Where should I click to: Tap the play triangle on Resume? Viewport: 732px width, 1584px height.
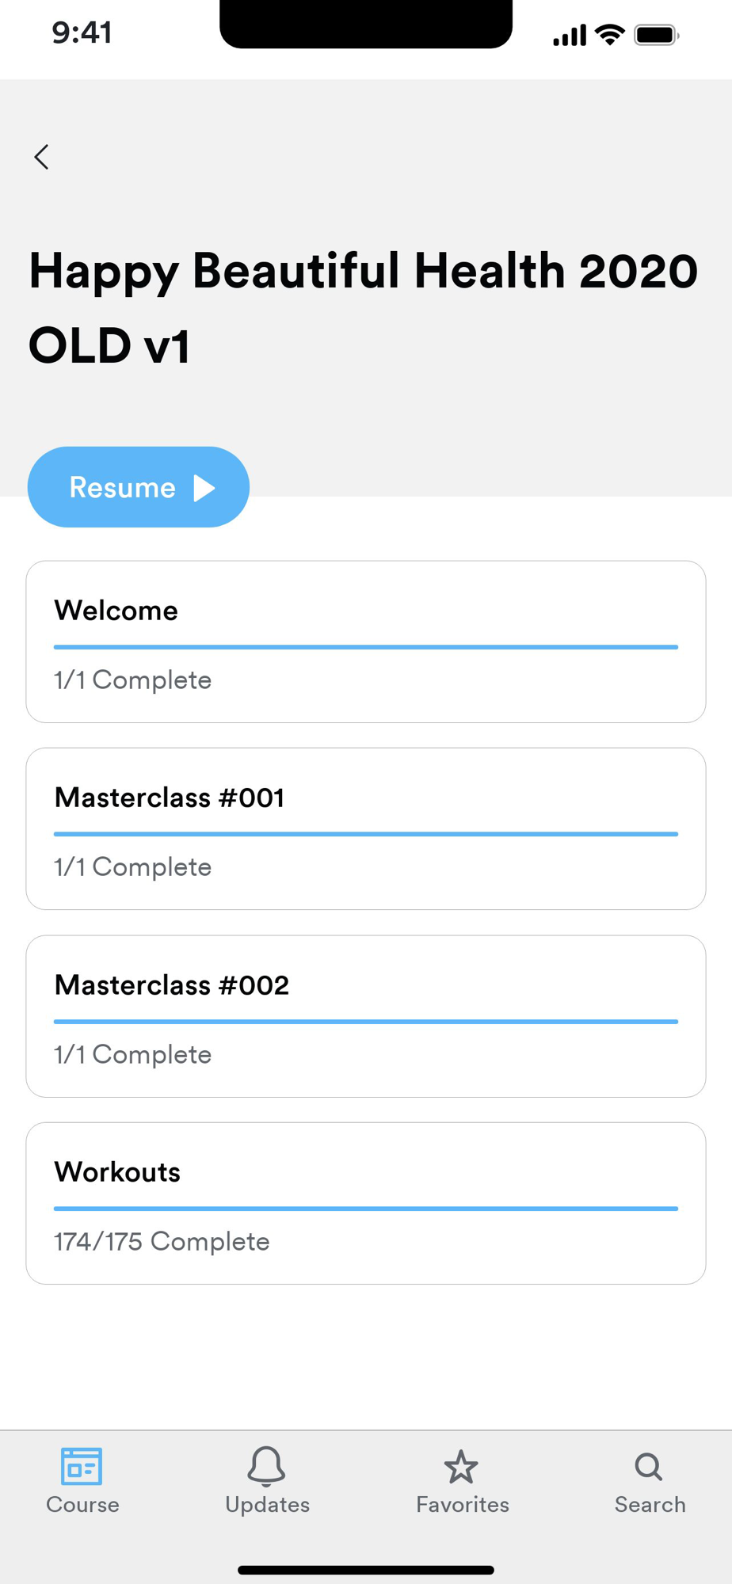pos(204,488)
